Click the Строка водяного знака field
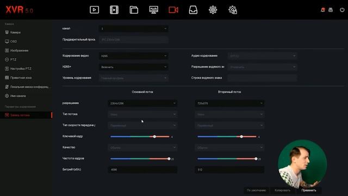This screenshot has height=196, width=348. coord(262,78)
